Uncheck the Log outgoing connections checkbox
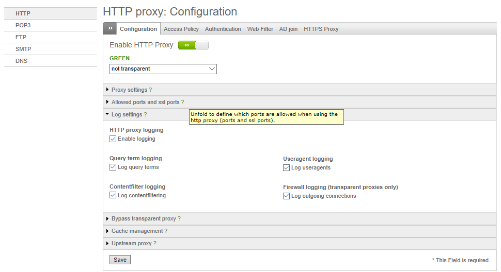 [286, 196]
